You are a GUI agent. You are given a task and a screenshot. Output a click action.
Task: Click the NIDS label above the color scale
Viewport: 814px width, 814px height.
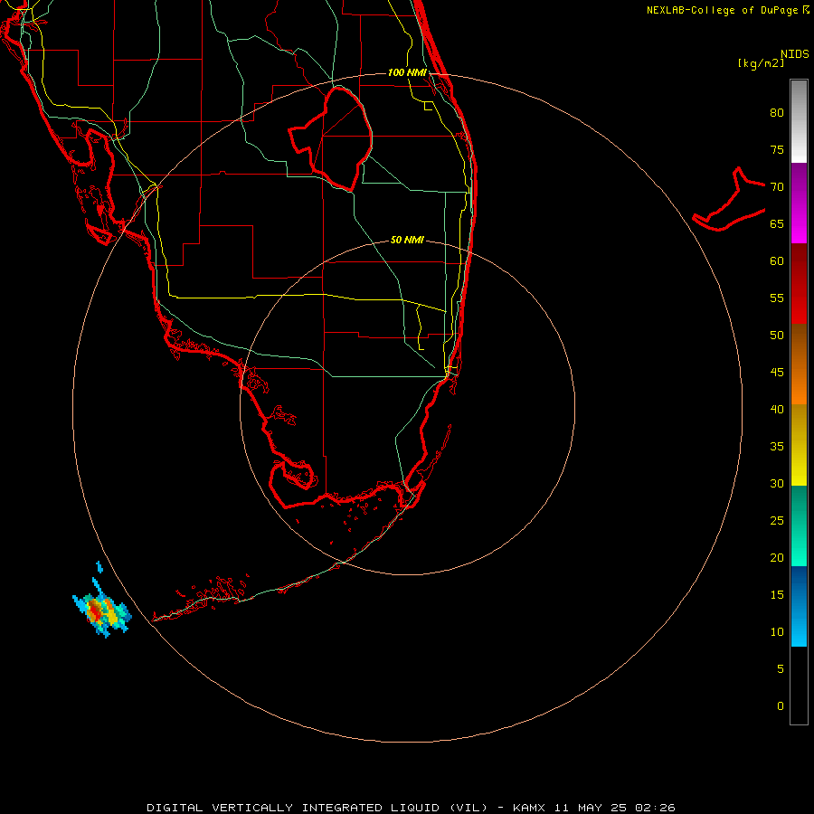pos(795,54)
